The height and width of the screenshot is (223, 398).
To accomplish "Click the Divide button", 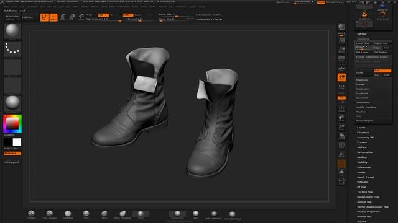I will 364,73.
